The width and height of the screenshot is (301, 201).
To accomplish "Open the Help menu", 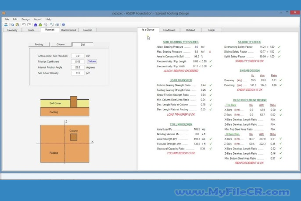I will pos(48,19).
